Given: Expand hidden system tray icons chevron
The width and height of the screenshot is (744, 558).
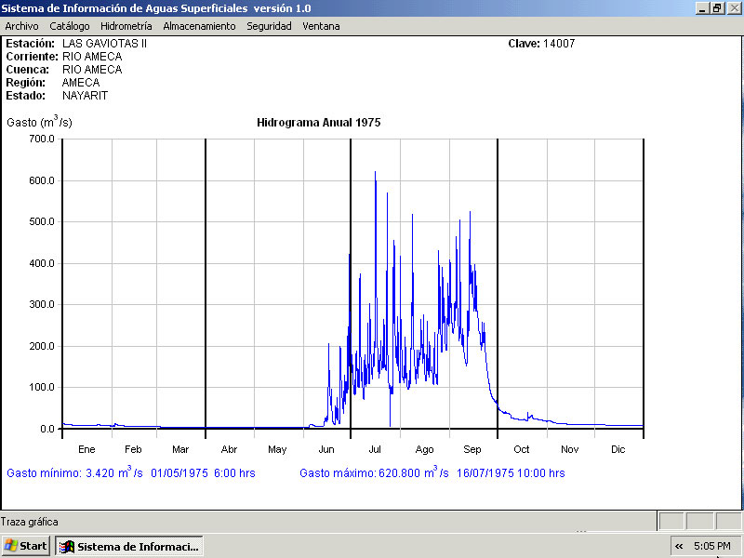Looking at the screenshot, I should click(x=679, y=546).
